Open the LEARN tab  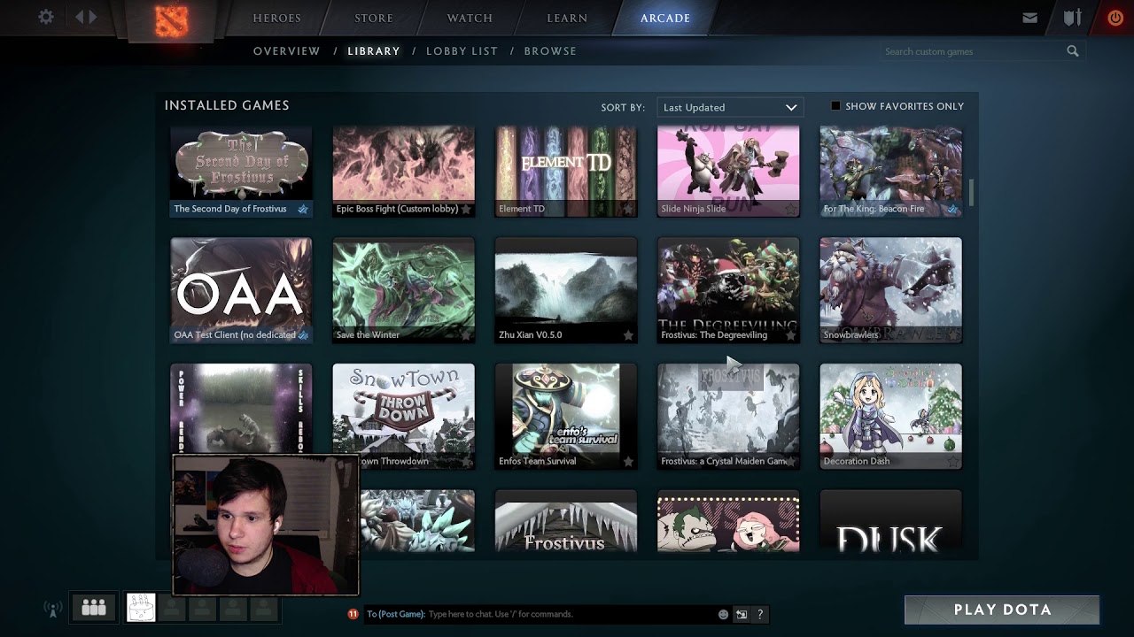[567, 18]
